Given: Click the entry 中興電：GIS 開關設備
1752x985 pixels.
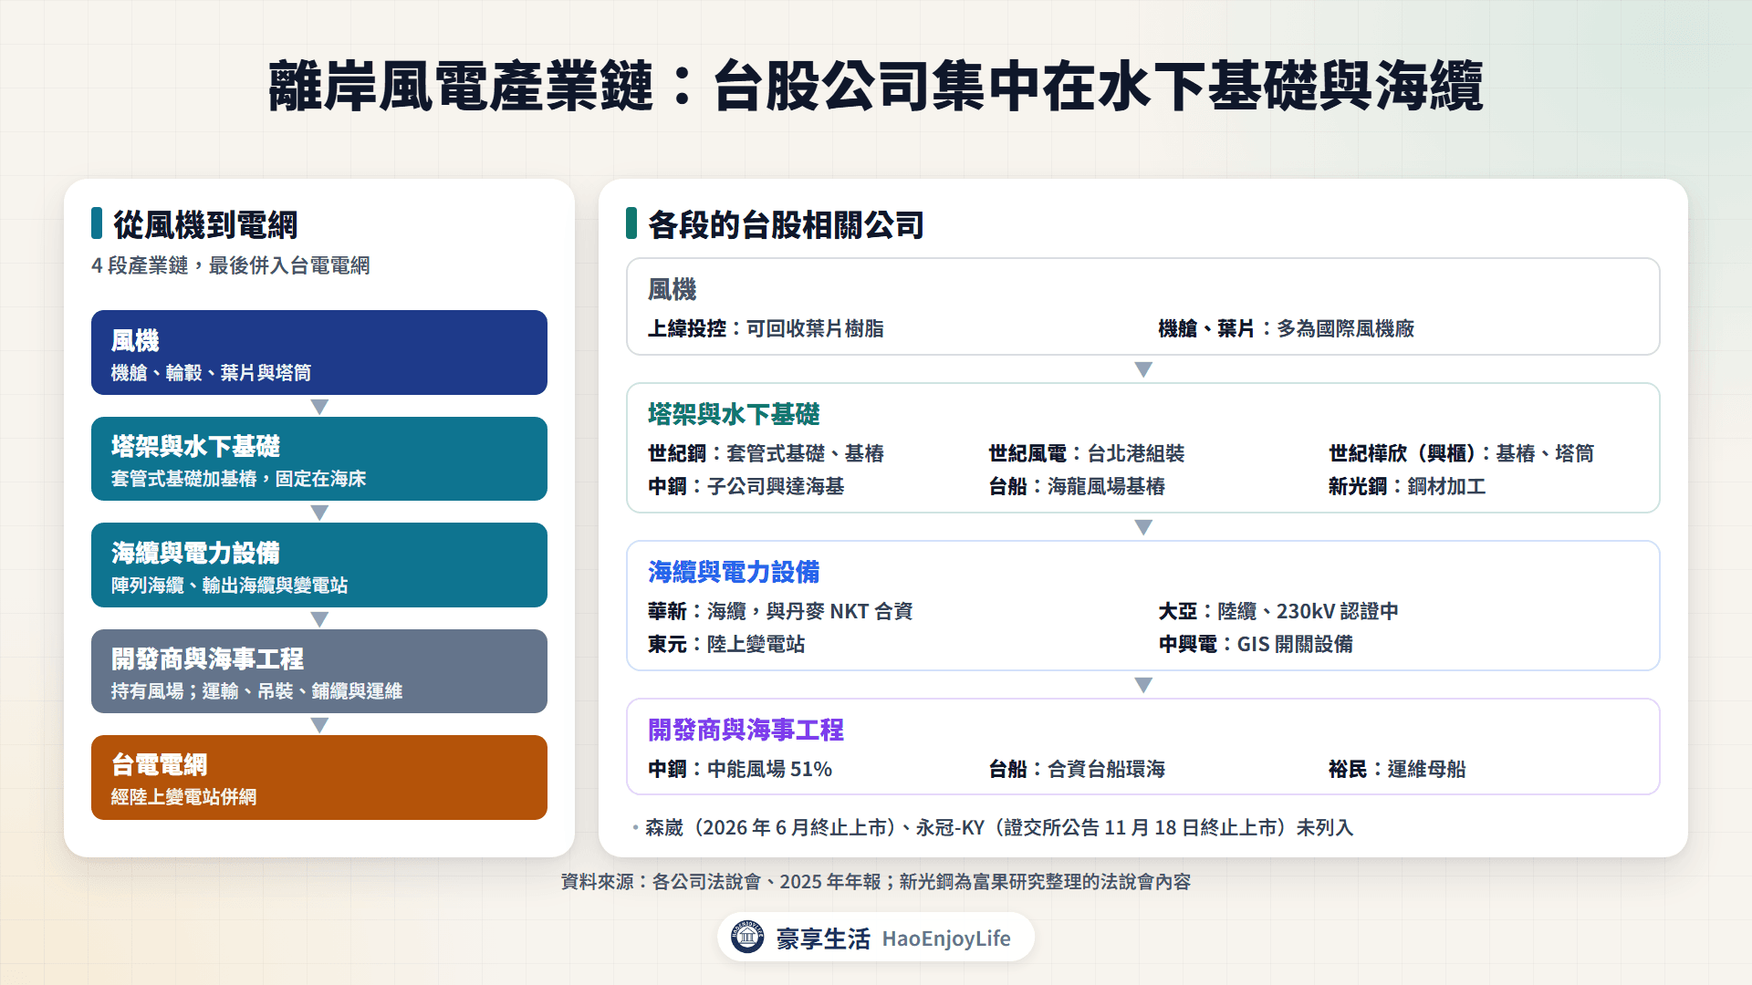Looking at the screenshot, I should 1256,644.
